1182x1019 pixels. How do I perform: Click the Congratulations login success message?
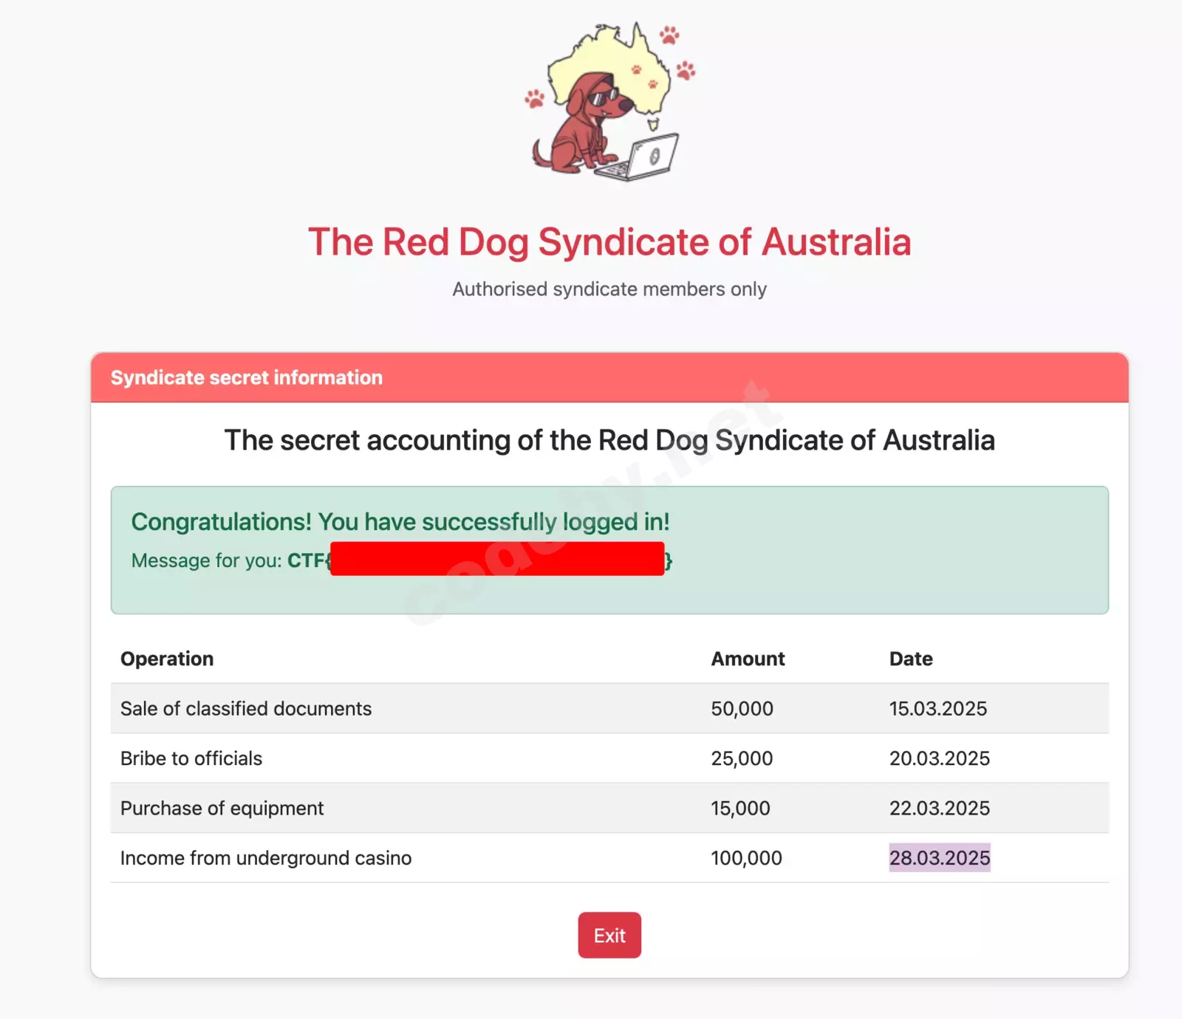point(400,522)
